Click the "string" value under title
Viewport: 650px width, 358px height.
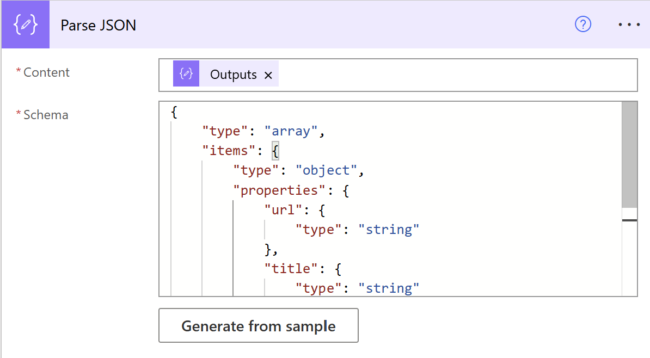389,288
